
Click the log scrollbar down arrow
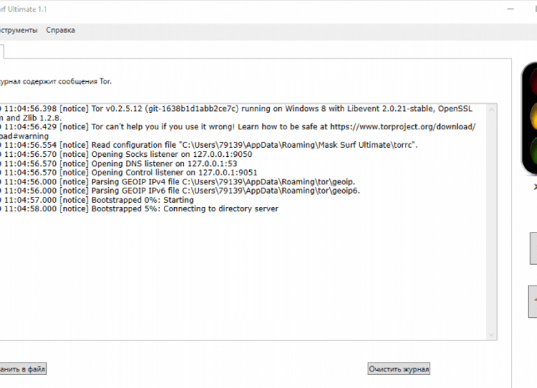pos(492,334)
